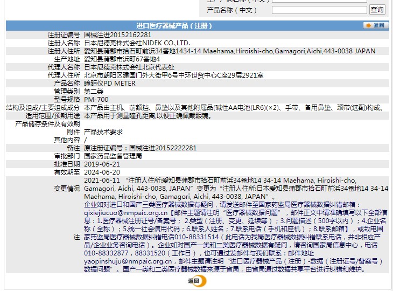Click the 变更情况 row label
Viewport: 393px width, 291px height.
[67, 189]
